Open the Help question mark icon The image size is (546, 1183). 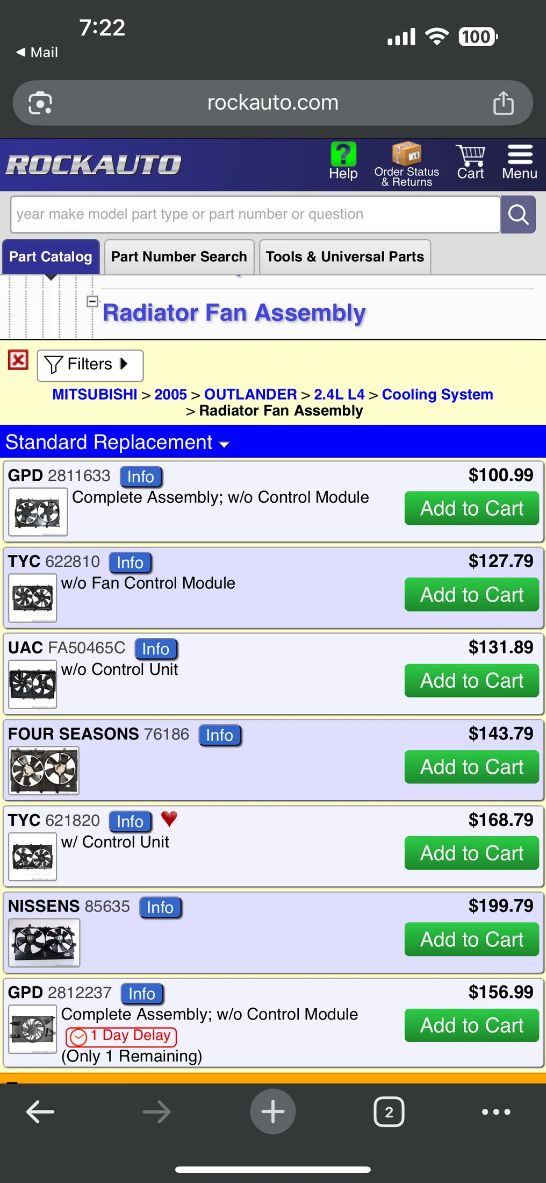click(343, 155)
